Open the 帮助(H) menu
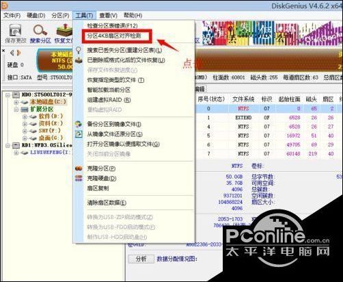 pyautogui.click(x=133, y=15)
